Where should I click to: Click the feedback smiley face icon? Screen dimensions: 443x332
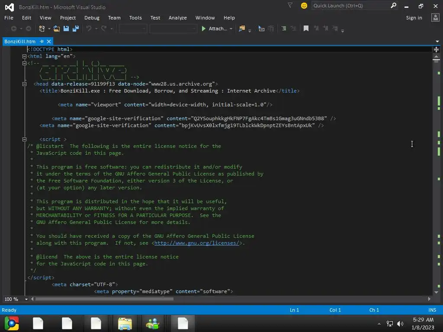pyautogui.click(x=304, y=6)
